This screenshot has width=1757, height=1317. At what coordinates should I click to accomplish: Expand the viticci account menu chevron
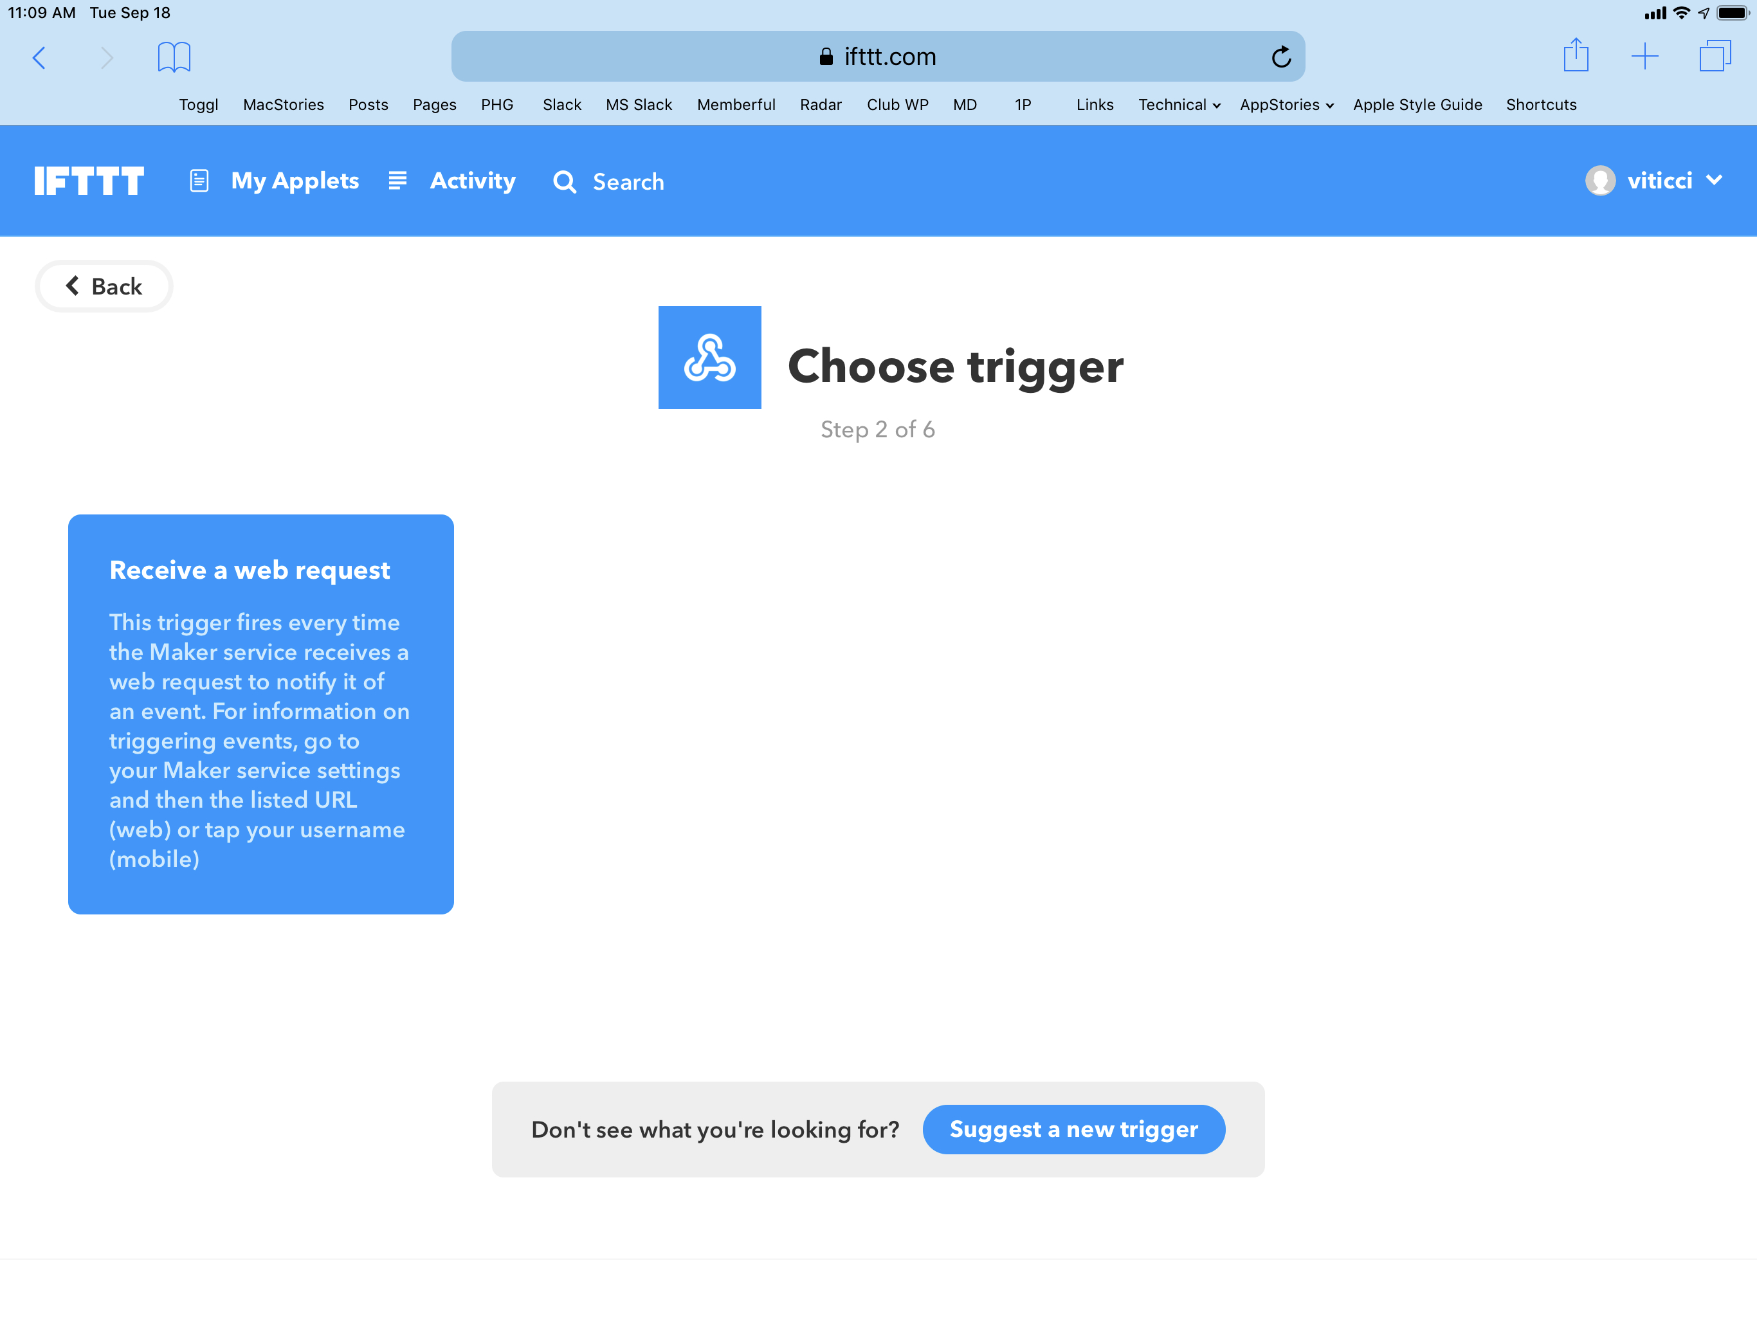1714,180
